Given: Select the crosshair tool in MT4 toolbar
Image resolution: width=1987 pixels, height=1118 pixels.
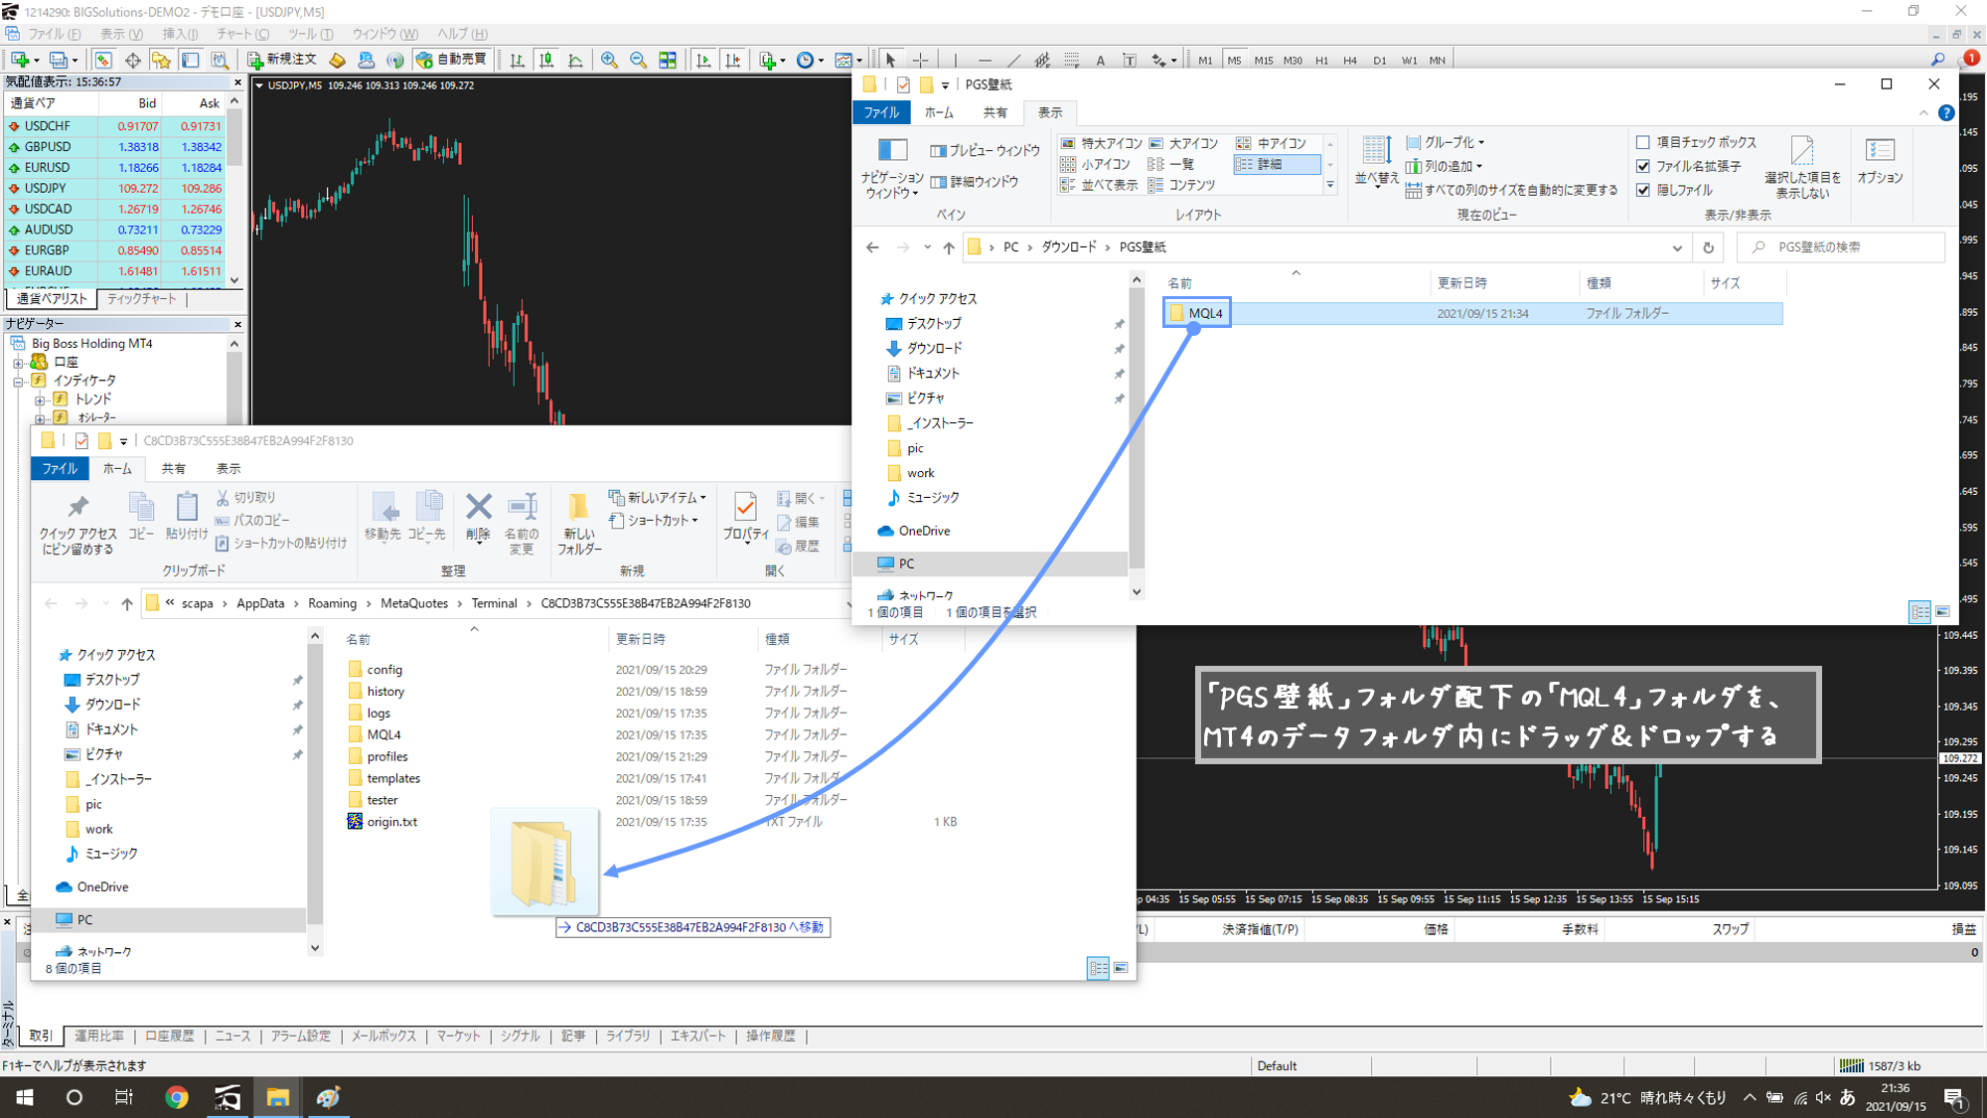Looking at the screenshot, I should 921,61.
